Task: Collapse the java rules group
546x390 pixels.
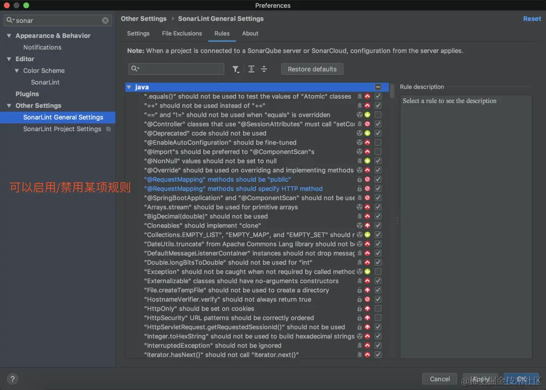Action: 129,87
